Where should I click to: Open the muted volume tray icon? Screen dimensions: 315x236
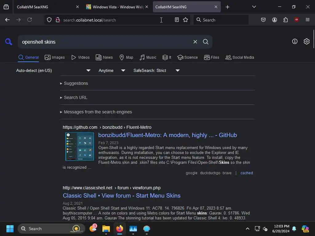pos(265,229)
